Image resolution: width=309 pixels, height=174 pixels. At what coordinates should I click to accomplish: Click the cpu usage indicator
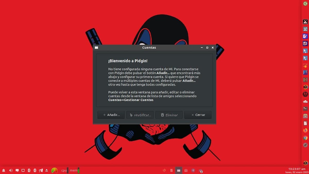(x=65, y=170)
